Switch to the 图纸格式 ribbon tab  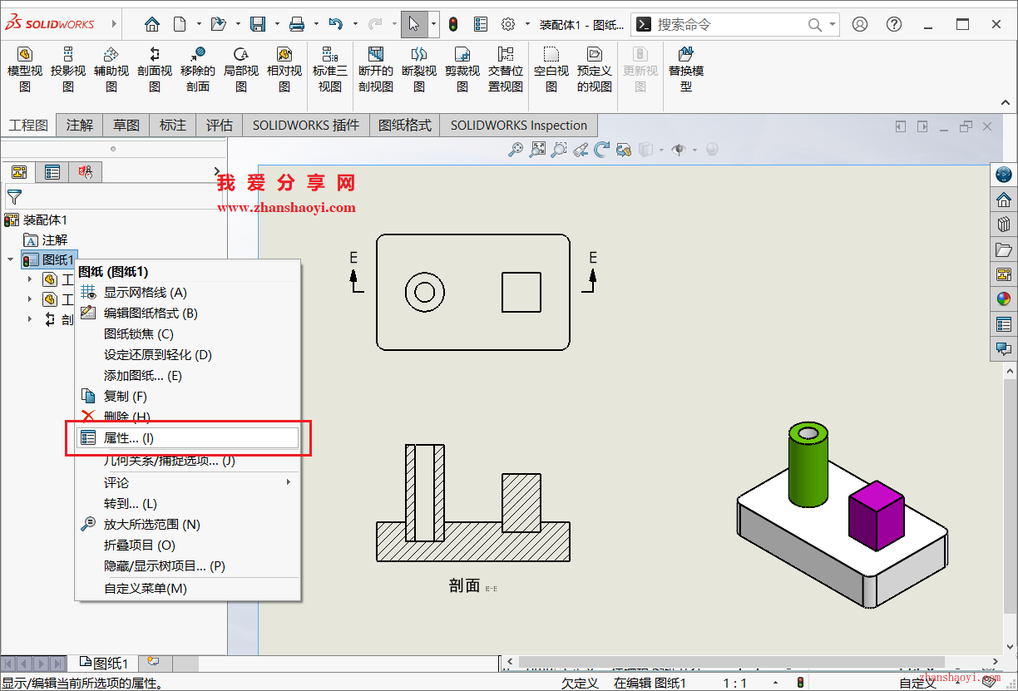pos(405,126)
